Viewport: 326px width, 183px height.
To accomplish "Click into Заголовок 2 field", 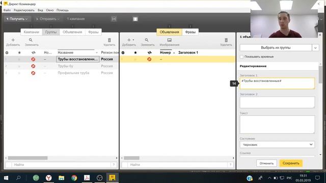I will [x=277, y=102].
